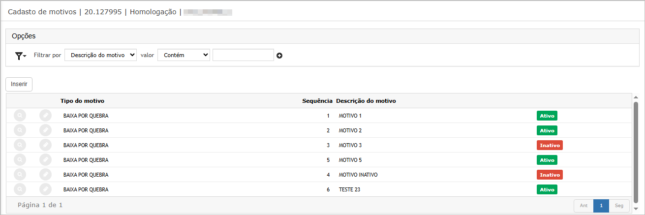Click the vertical scrollbar of the table

point(635,148)
